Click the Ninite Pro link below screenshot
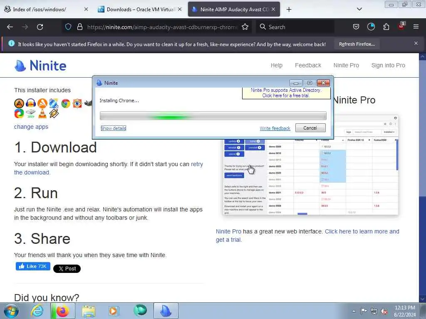The height and width of the screenshot is (319, 426). coord(228,231)
